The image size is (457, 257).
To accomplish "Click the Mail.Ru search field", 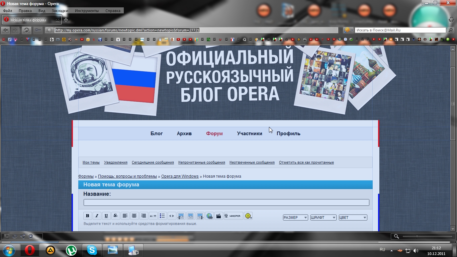I will point(400,30).
